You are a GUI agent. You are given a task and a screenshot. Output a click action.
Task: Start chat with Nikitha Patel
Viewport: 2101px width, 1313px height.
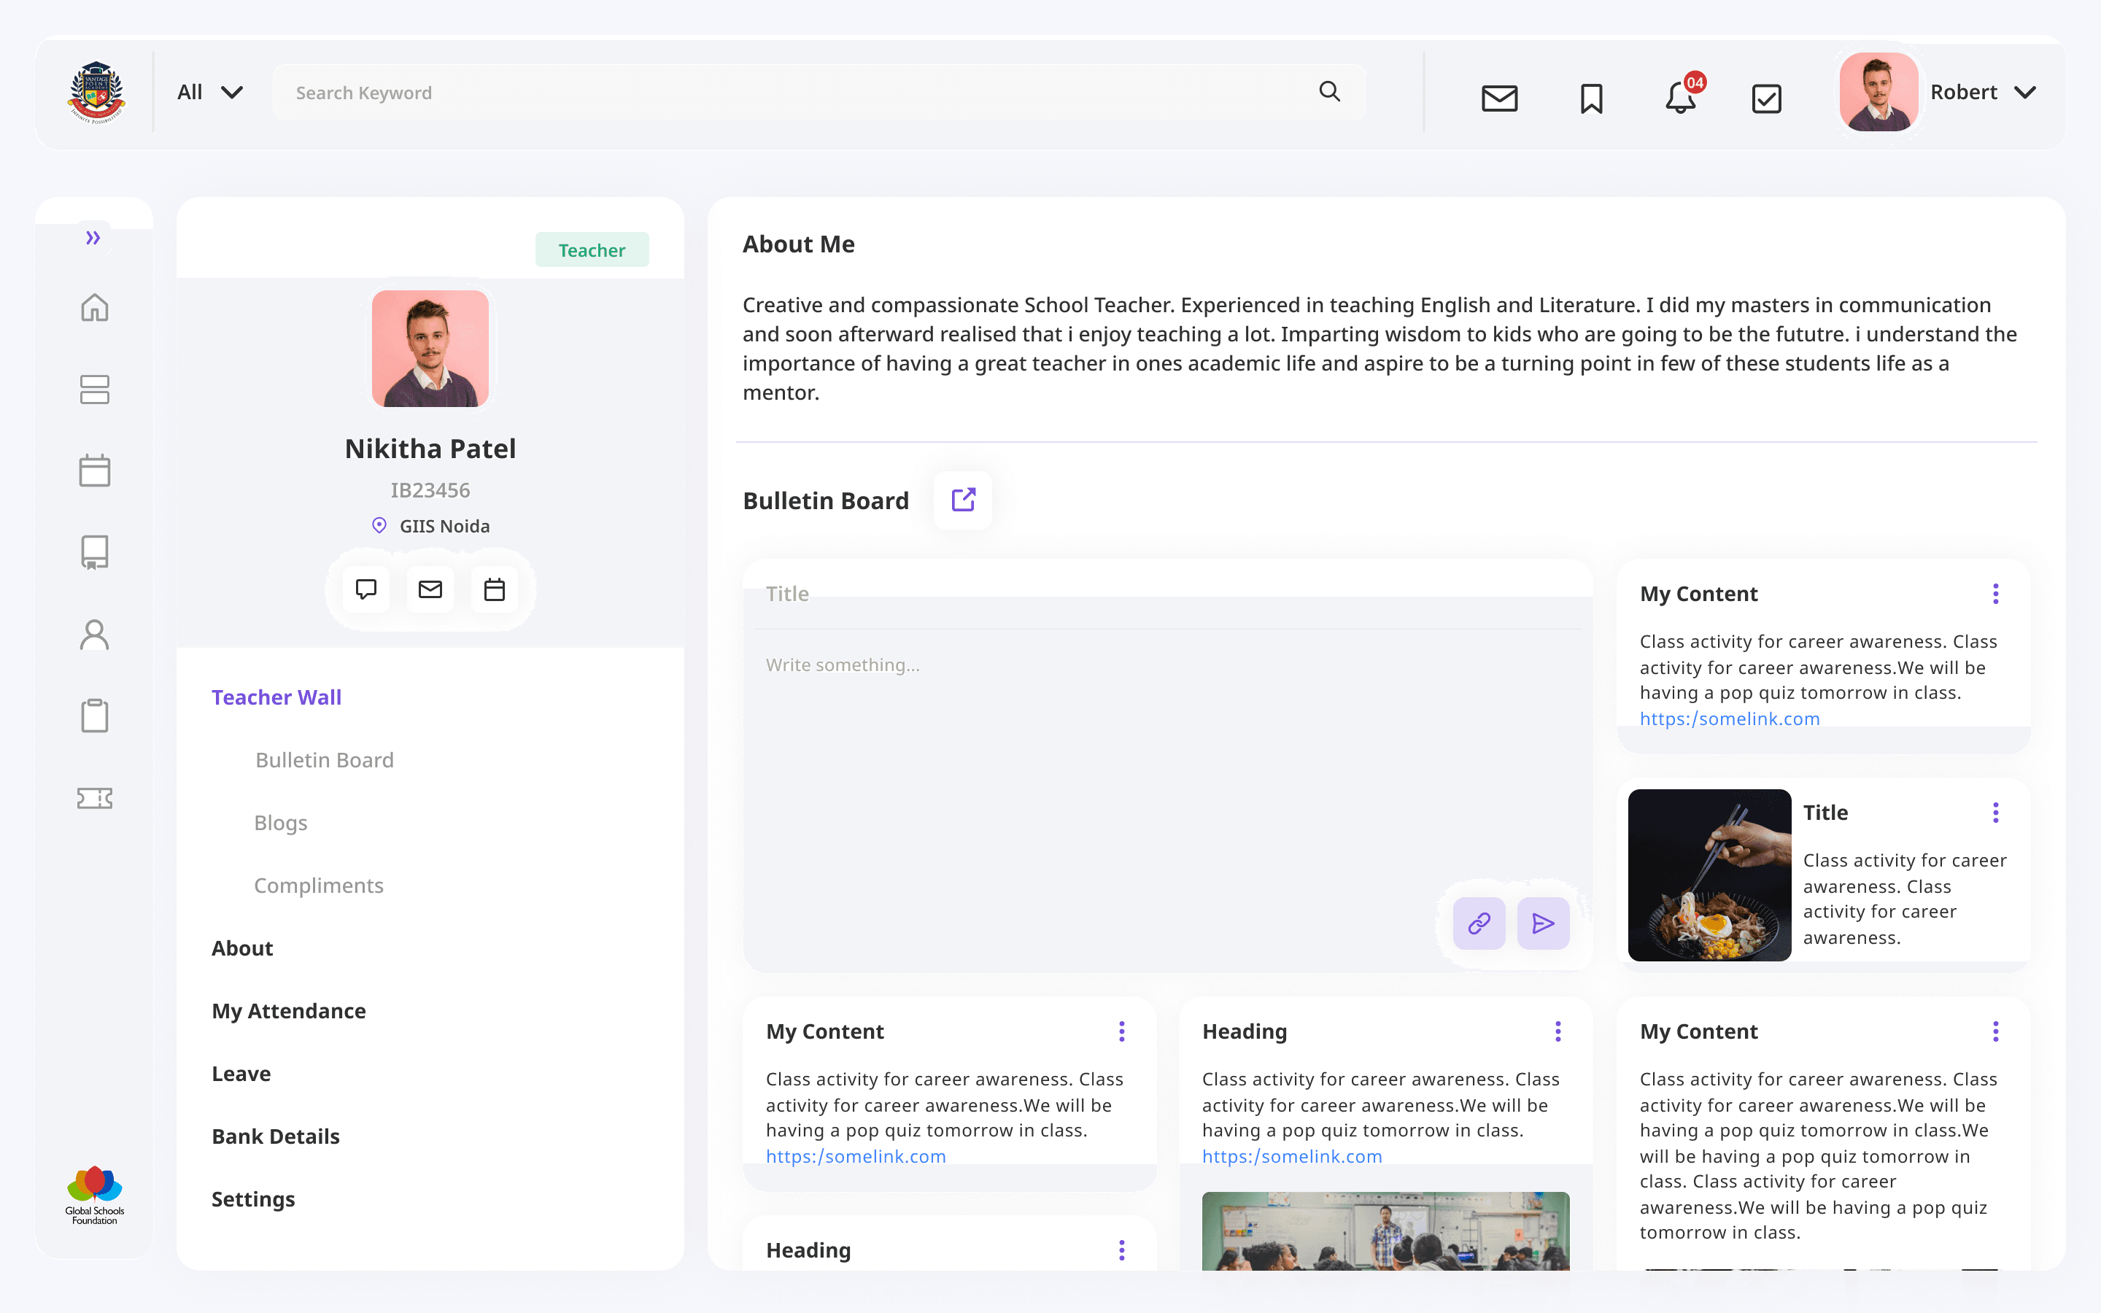(365, 589)
